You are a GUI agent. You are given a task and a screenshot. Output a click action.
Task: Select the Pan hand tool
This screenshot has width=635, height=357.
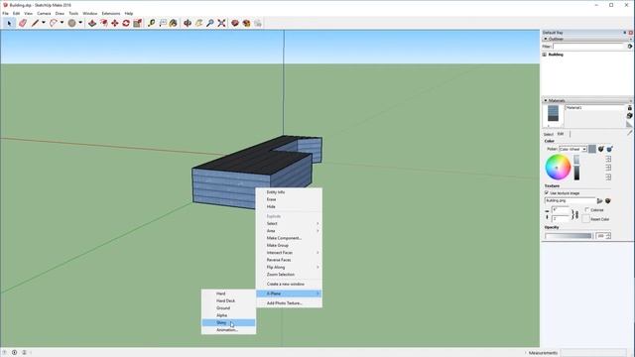(198, 23)
